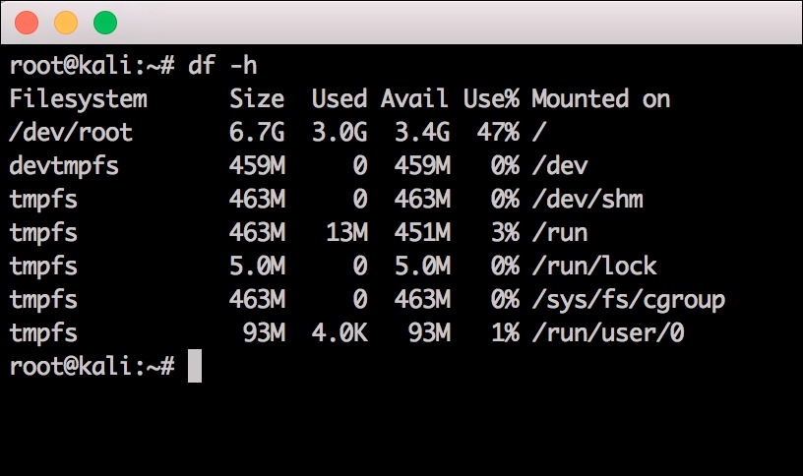Select the Filesystem column header

(78, 99)
